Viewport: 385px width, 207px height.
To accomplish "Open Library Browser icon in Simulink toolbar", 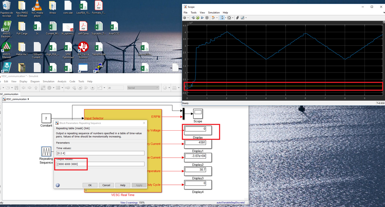I will point(43,88).
